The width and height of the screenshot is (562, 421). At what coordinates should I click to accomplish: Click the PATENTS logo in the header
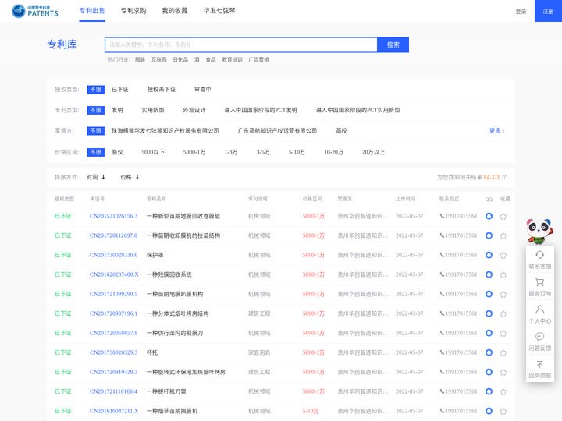[x=35, y=11]
